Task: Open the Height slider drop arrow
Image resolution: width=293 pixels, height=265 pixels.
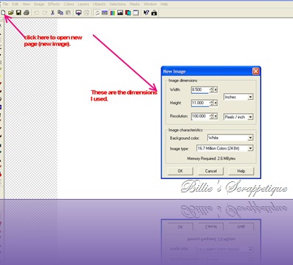Action: point(215,103)
